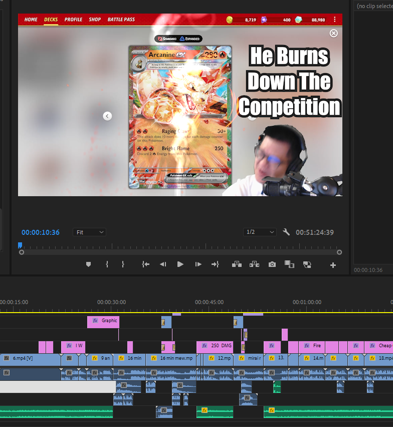Select the Fire graphic clip
Image resolution: width=393 pixels, height=427 pixels.
(312, 347)
